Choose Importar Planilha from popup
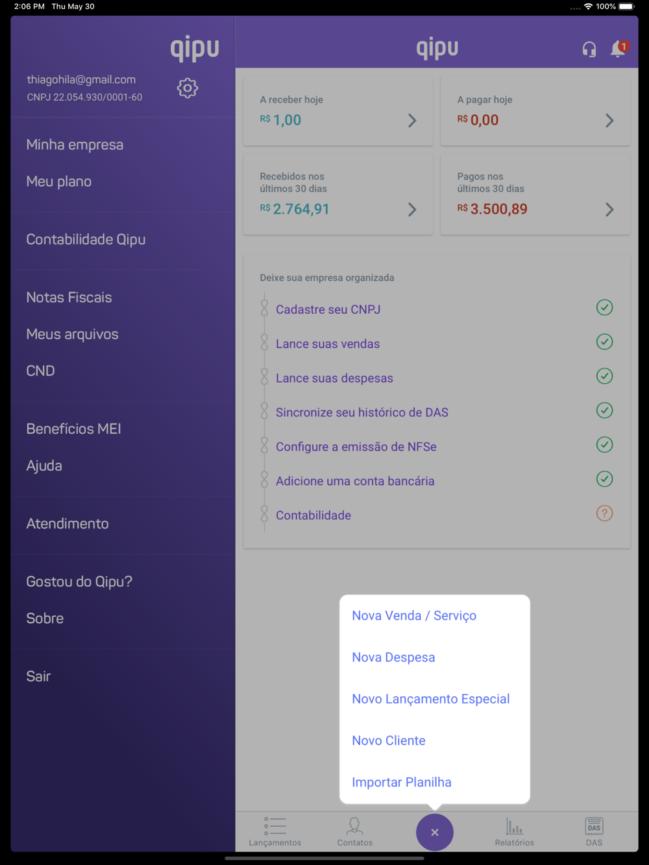This screenshot has width=649, height=865. (x=402, y=782)
